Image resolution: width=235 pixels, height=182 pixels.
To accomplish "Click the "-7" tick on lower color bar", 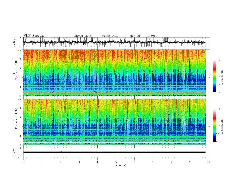I will coord(219,142).
